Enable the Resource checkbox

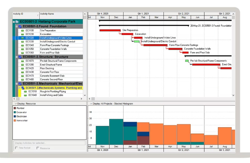tap(37, 148)
